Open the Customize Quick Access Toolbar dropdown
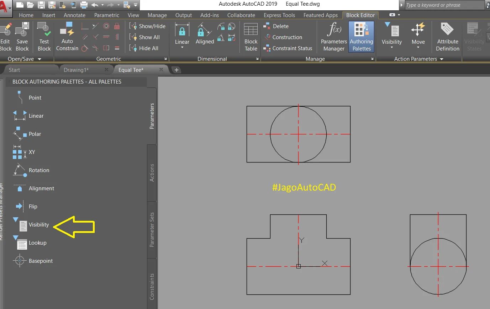 (136, 5)
